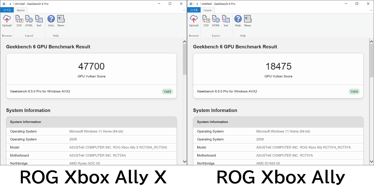Viewport: 374px width, 190px height.
Task: Click scroll-up arrow in right window
Action: click(x=372, y=41)
